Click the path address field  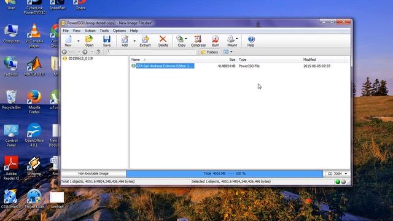pyautogui.click(x=152, y=52)
